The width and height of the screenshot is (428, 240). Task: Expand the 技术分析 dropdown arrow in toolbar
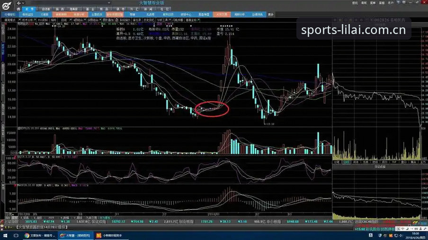[35, 20]
